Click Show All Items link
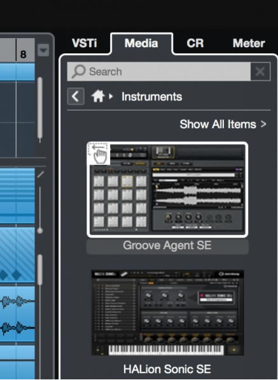This screenshot has width=278, height=380. [223, 125]
